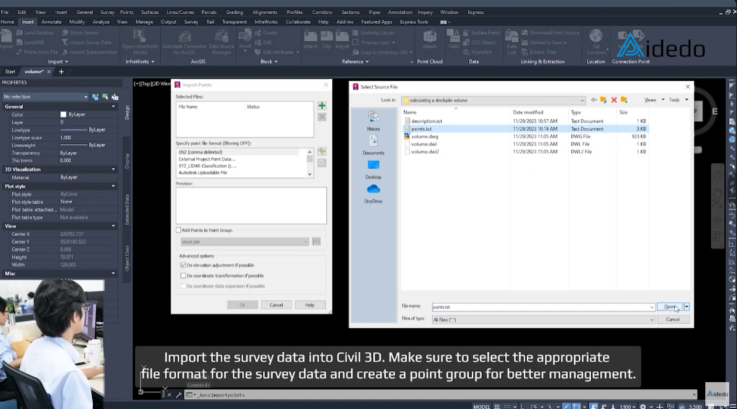Click Storm Sewers in the Import panel

coord(81,33)
